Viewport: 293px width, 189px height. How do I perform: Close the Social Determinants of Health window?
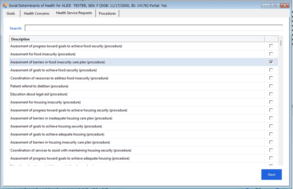[x=285, y=6]
